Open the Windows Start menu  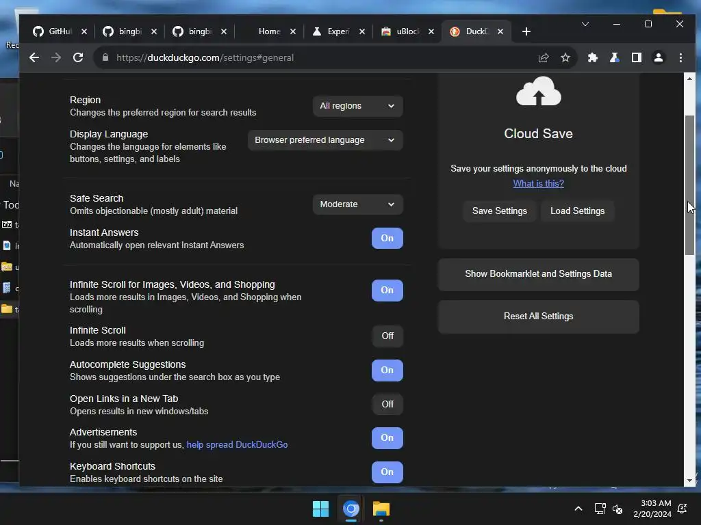tap(320, 509)
